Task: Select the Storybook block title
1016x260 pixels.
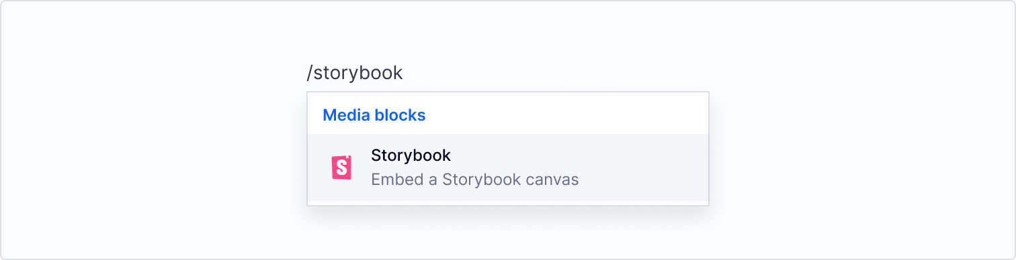Action: 411,155
